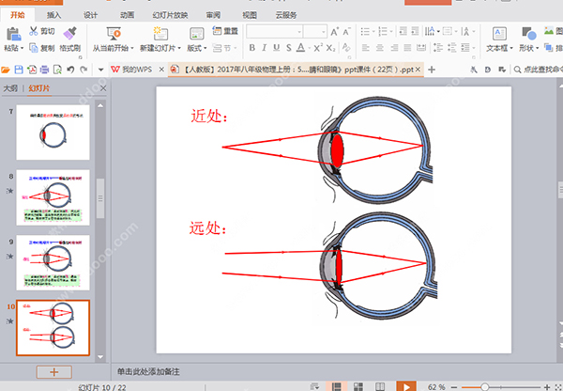
Task: Toggle Italic formatting
Action: (265, 48)
